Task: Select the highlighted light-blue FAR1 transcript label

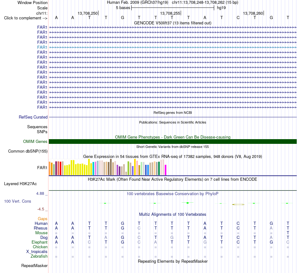Action: coord(42,47)
